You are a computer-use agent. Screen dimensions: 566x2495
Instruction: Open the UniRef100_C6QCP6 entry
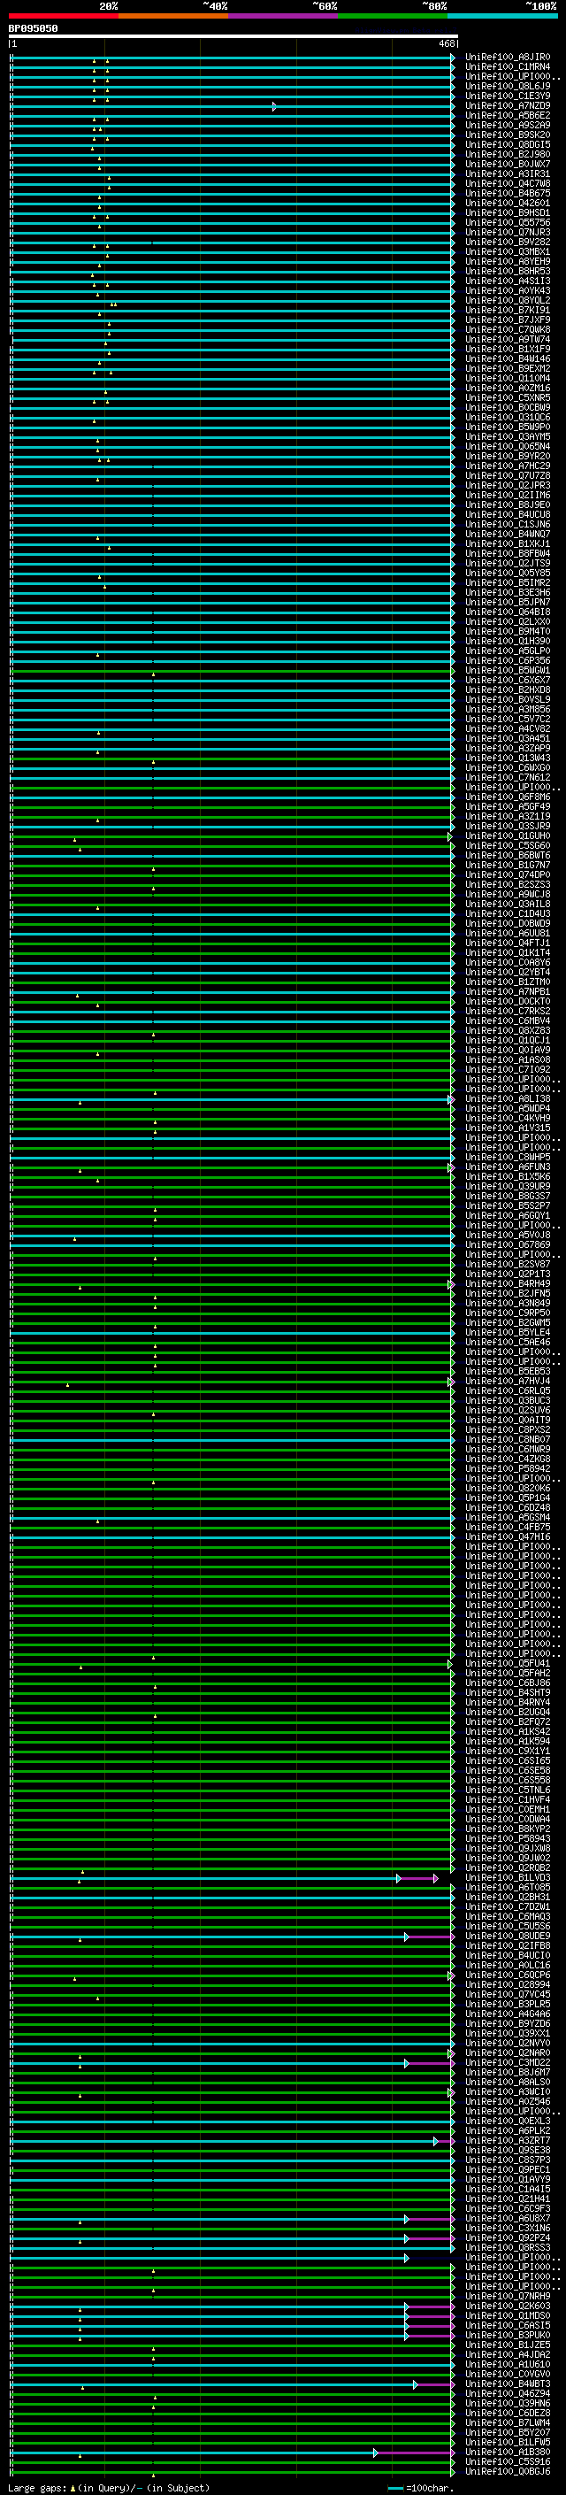(508, 1975)
